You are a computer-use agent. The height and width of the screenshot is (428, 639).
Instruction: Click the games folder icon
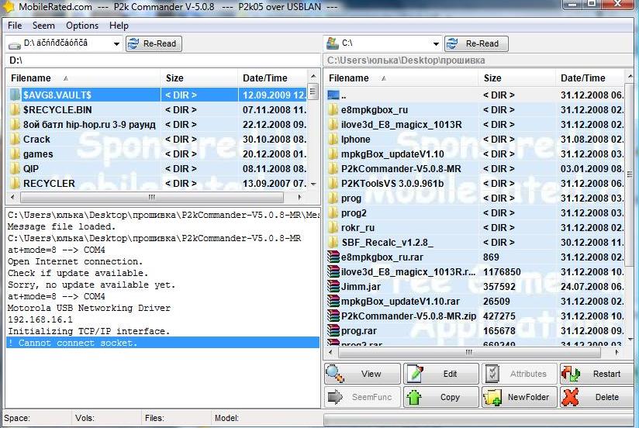click(15, 154)
